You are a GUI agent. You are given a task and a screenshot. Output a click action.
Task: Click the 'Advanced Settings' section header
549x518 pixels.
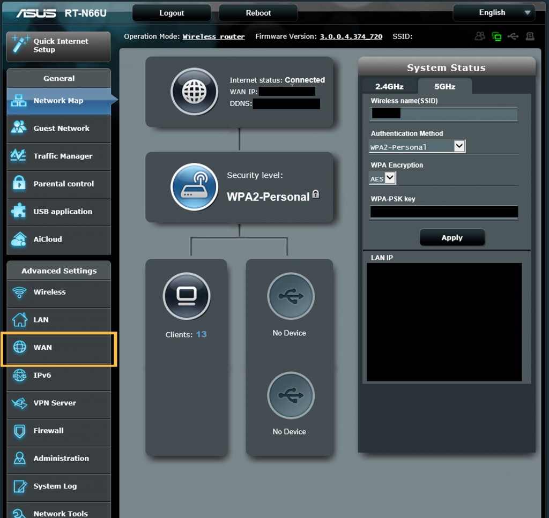[59, 271]
